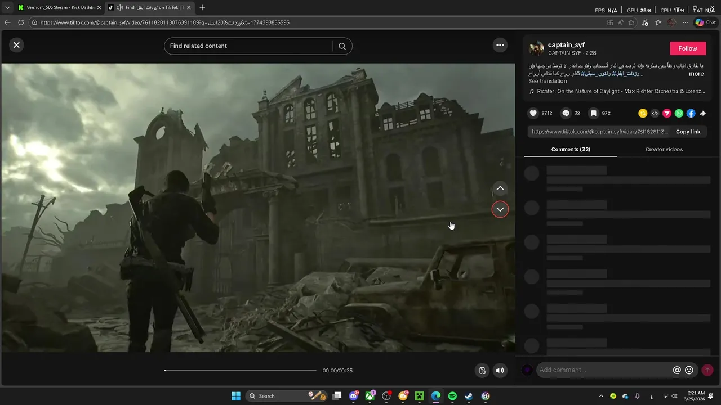Screen dimensions: 721x405
Task: Get the embed code icon
Action: tap(655, 113)
